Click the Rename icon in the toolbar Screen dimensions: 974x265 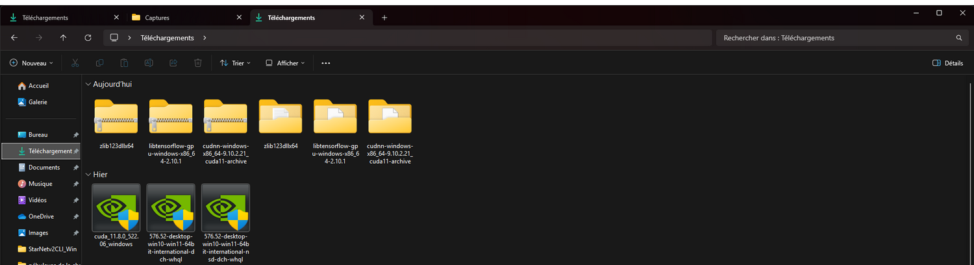click(149, 63)
